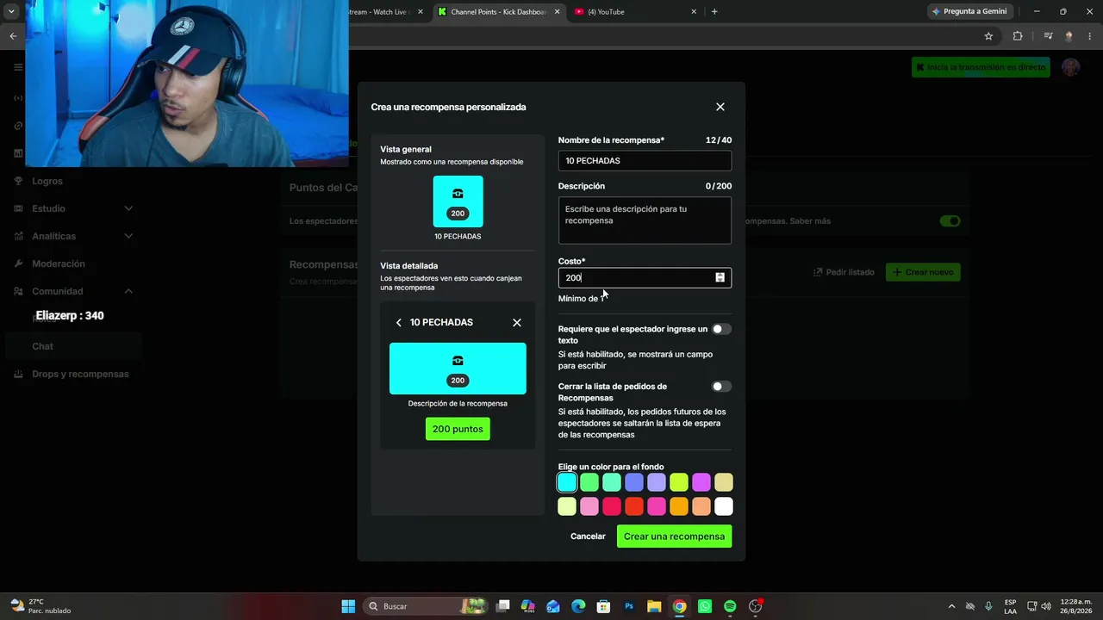Open Drops y recompensas in sidebar
Viewport: 1103px width, 620px height.
[80, 374]
